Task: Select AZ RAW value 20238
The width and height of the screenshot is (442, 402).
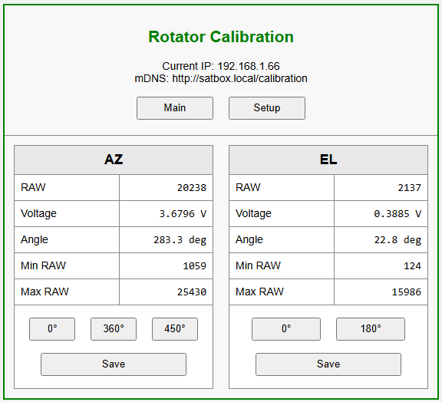Action: coord(192,188)
